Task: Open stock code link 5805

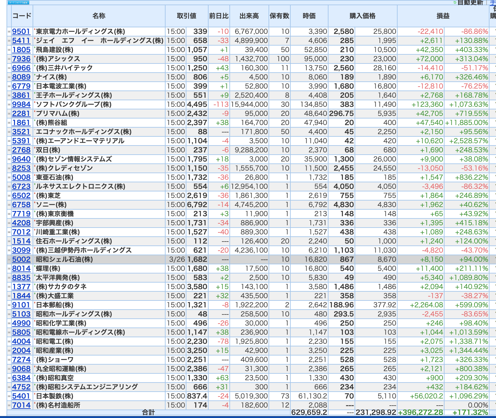Action: pos(21,332)
